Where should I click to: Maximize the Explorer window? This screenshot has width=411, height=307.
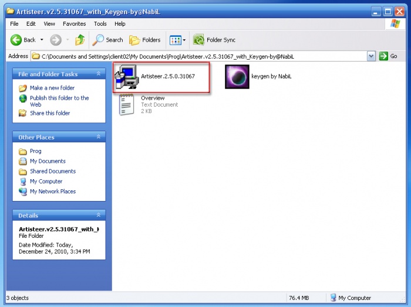388,12
